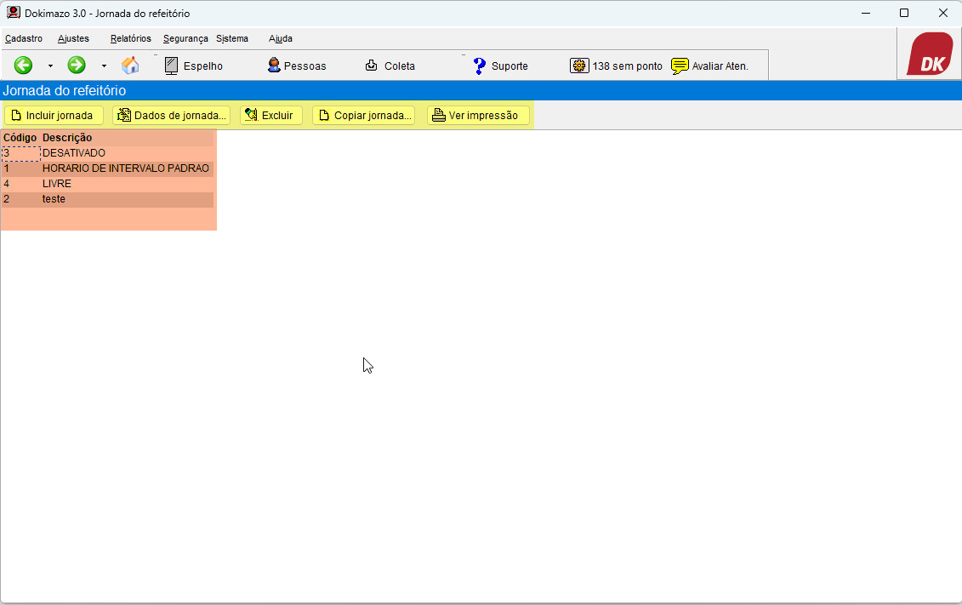Open the Avaliar Aten. feedback icon

pos(709,66)
